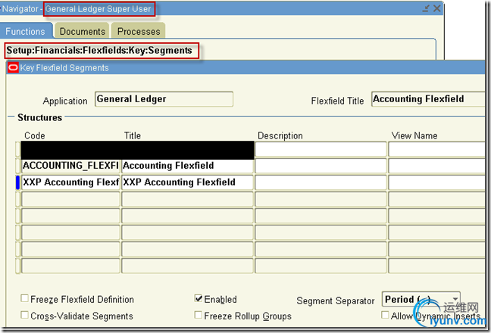The image size is (491, 333).
Task: Click the Oracle icon on Key Flexfield Segments
Action: [13, 68]
